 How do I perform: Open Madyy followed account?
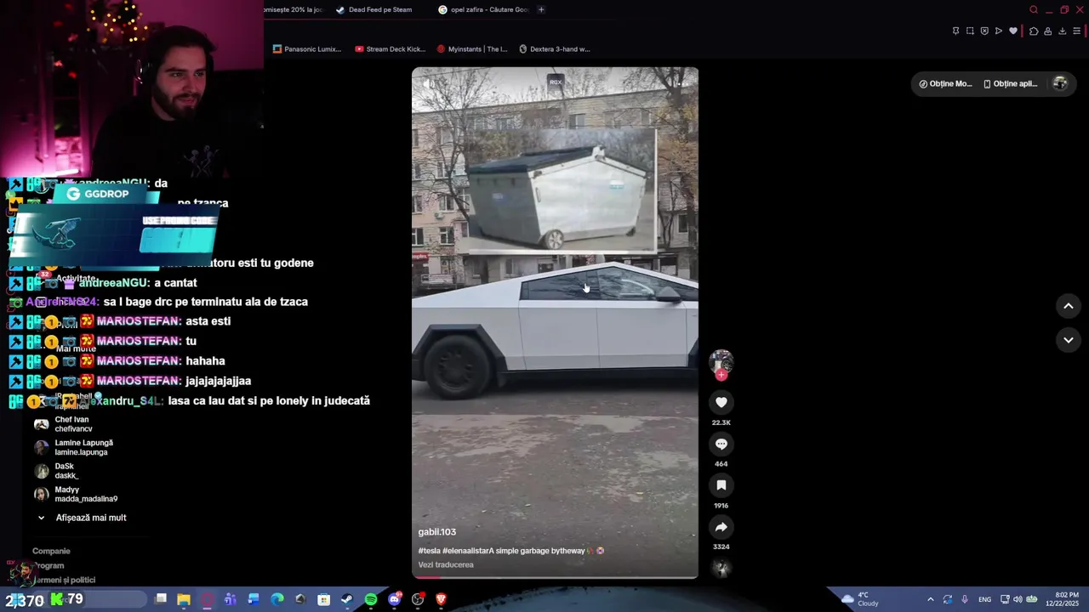[x=76, y=494]
